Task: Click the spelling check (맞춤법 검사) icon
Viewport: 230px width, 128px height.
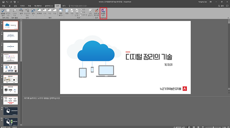Action: 3,12
